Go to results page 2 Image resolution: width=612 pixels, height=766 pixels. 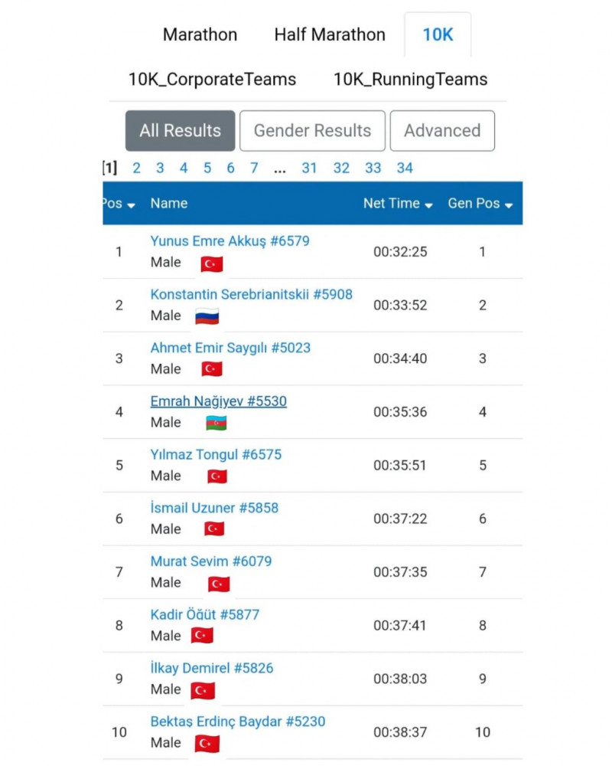pyautogui.click(x=137, y=168)
